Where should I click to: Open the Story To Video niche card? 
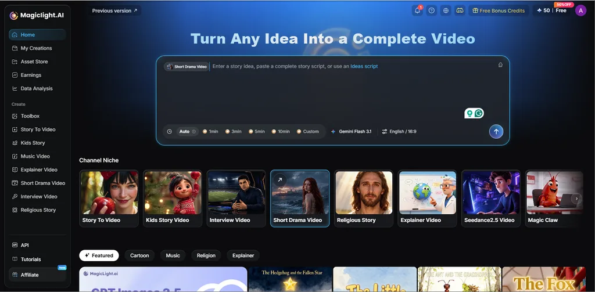point(109,199)
